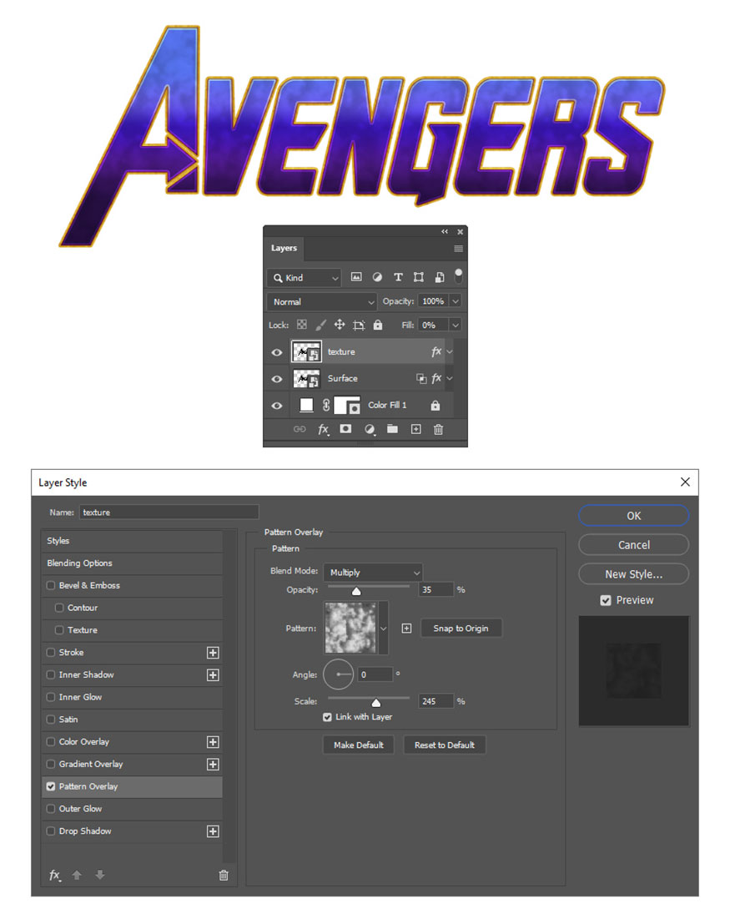
Task: Click fx icon on texture layer
Action: pyautogui.click(x=435, y=351)
